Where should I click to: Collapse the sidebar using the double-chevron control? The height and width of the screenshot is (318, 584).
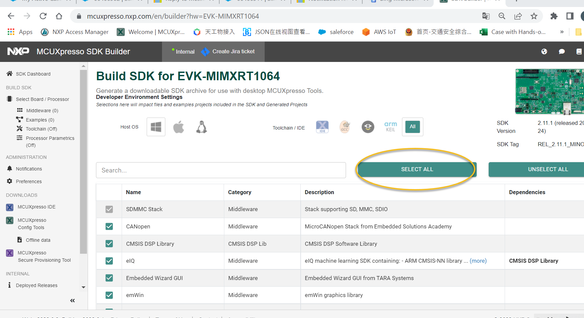click(x=72, y=300)
